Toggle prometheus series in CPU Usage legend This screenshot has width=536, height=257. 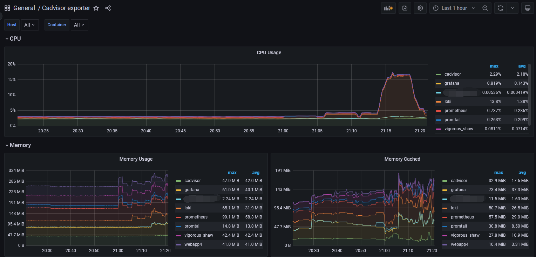coord(456,111)
